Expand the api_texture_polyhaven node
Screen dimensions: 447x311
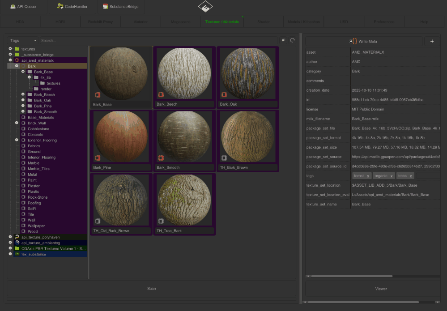click(10, 237)
